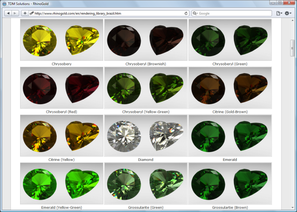Image resolution: width=297 pixels, height=212 pixels.
Task: Open the Emerald dark green gem thumbnail
Action: (230, 136)
